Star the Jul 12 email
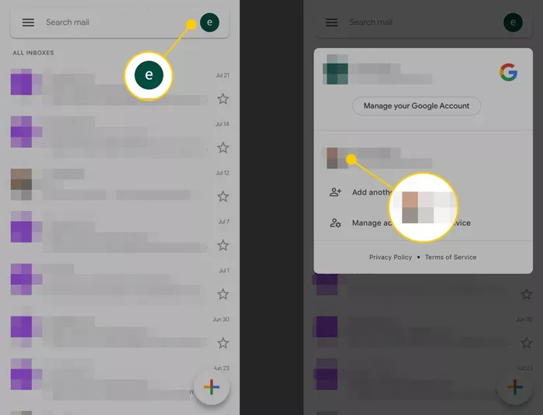The width and height of the screenshot is (543, 415). pyautogui.click(x=223, y=196)
